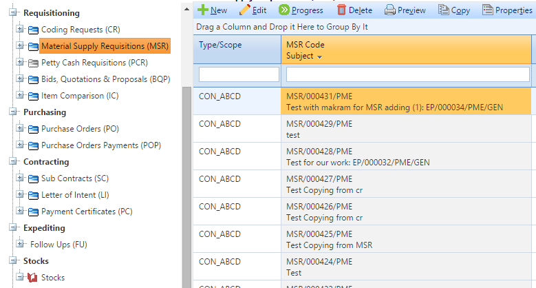Screen dimensions: 536x288
Task: Collapse the top-level Stocks group
Action: tap(13, 260)
